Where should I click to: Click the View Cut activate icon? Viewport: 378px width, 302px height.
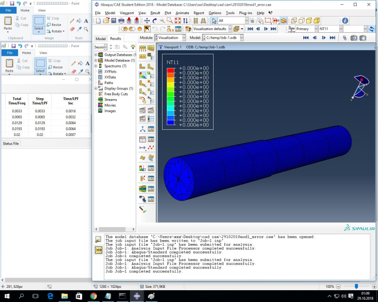pyautogui.click(x=143, y=168)
